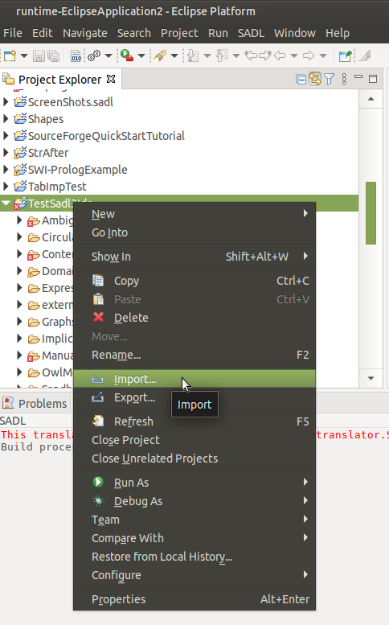Click the Previous Annotation toolbar icon
389x625 pixels.
click(x=222, y=56)
